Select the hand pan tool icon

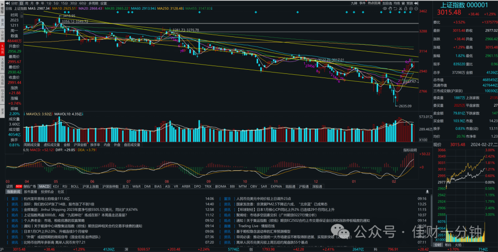391,9
